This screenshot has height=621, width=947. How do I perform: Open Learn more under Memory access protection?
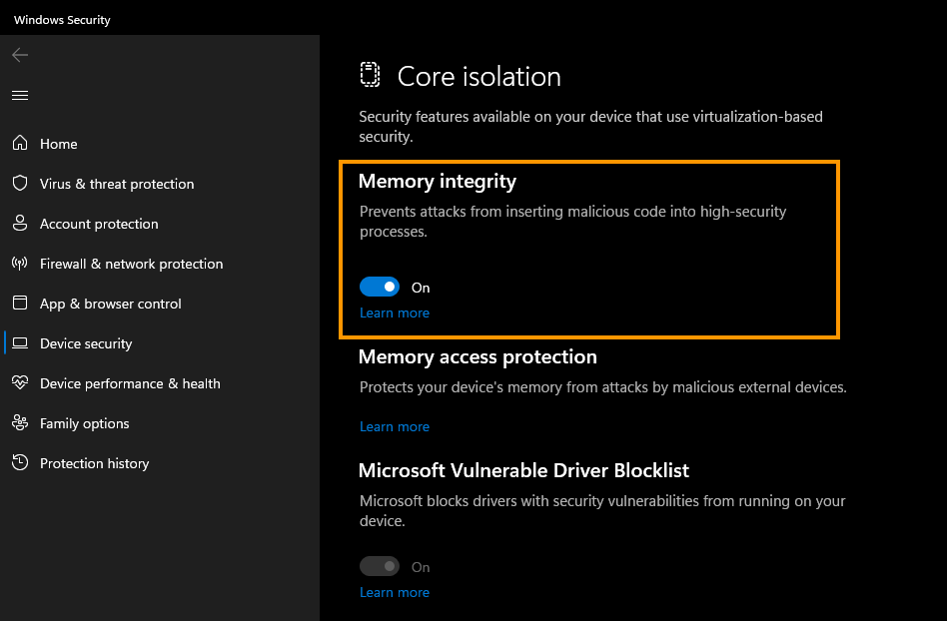[395, 426]
